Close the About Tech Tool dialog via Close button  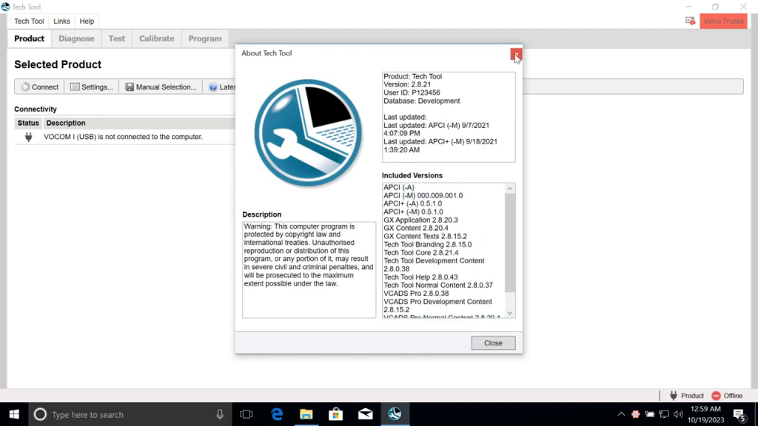coord(492,342)
